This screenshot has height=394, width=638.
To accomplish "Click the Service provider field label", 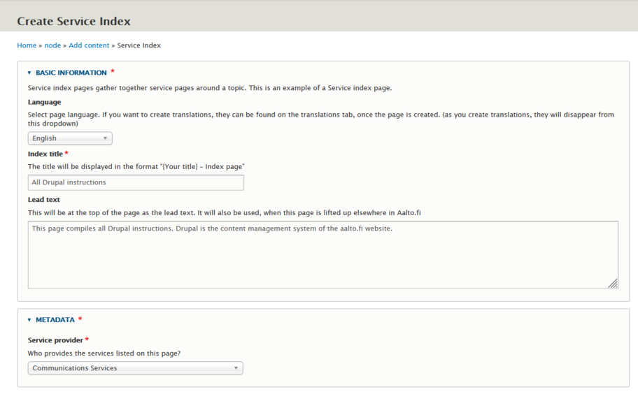I will [55, 340].
